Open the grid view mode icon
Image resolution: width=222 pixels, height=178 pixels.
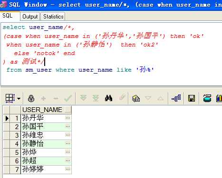coord(10,98)
